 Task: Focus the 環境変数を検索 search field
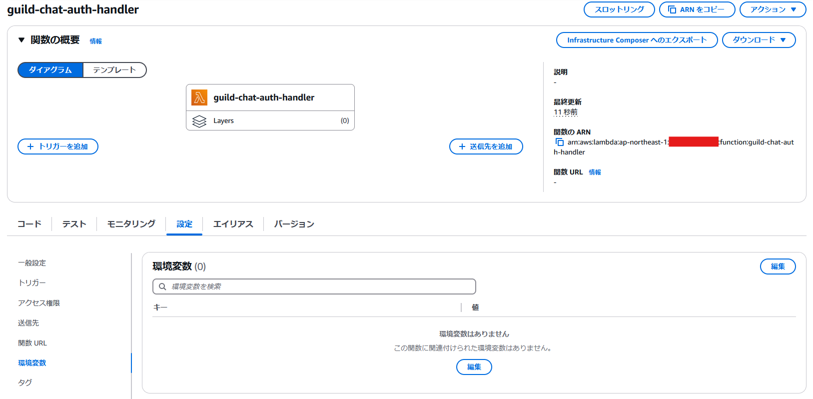click(314, 286)
